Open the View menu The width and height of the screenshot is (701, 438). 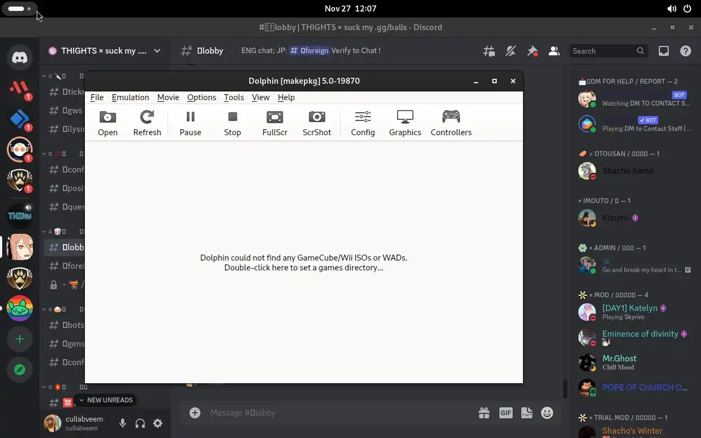click(261, 97)
